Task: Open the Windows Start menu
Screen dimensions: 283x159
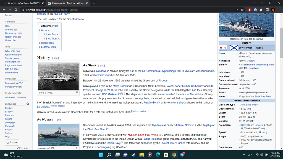Action: pyautogui.click(x=101, y=155)
